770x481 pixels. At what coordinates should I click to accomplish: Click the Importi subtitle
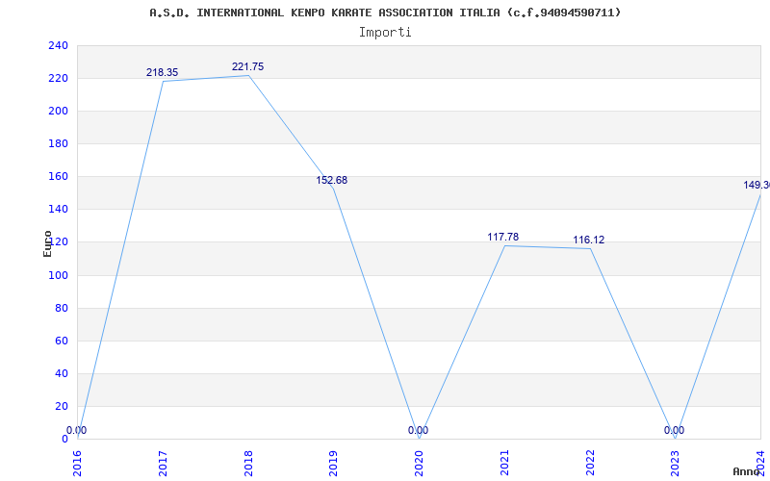pos(385,33)
